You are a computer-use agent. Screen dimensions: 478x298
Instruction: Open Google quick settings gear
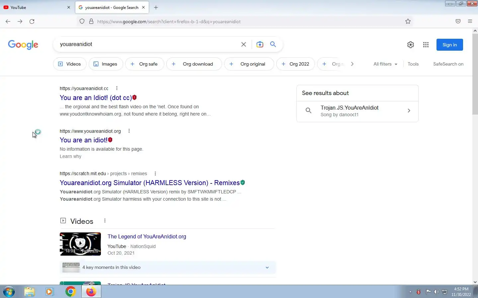coord(411,45)
